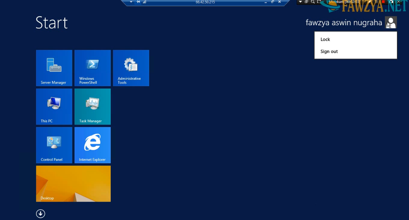
Task: Check the connection signal strength icon
Action: point(144,2)
